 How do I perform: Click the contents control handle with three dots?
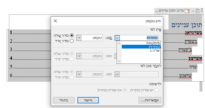pyautogui.click(x=202, y=10)
